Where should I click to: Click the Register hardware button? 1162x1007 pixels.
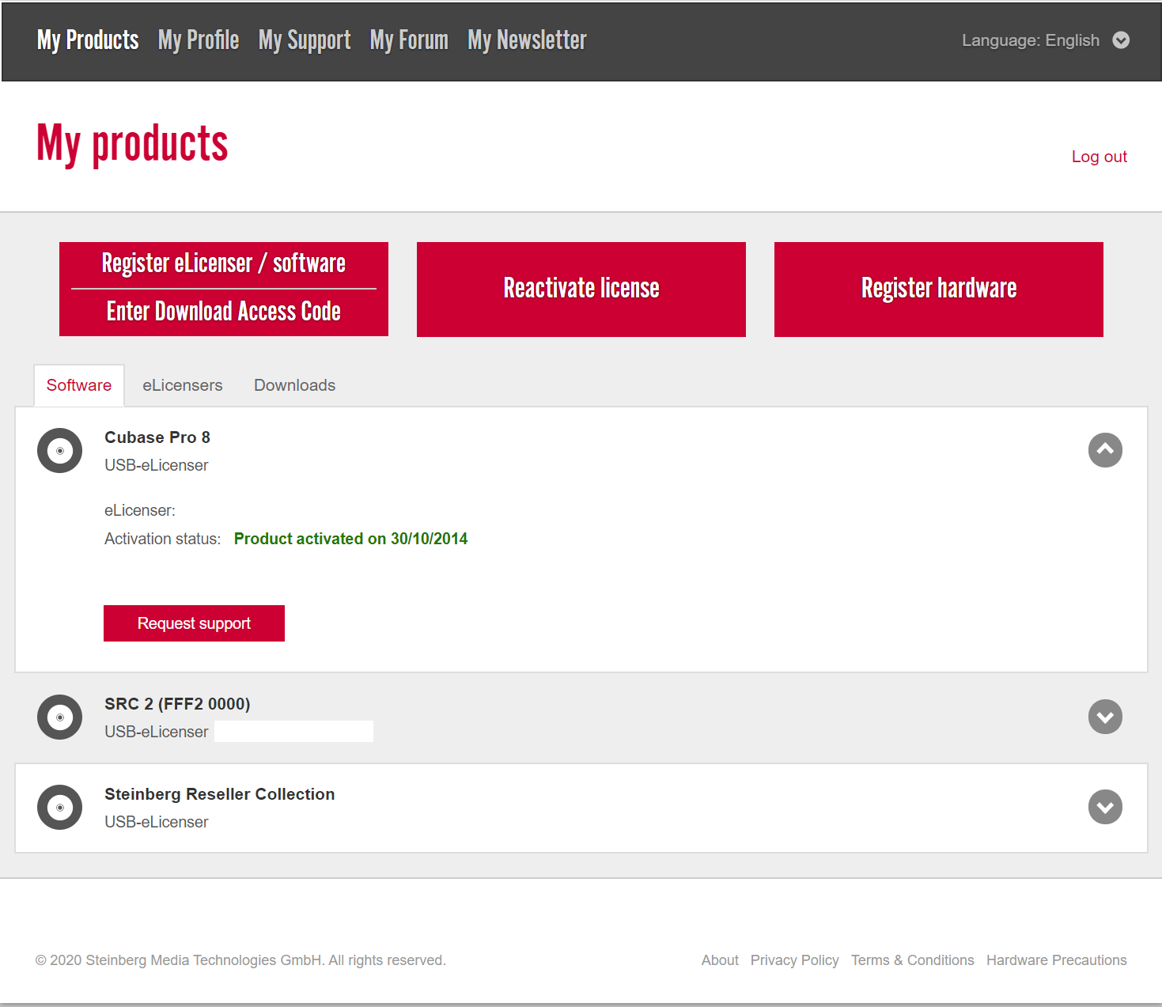[x=939, y=290]
